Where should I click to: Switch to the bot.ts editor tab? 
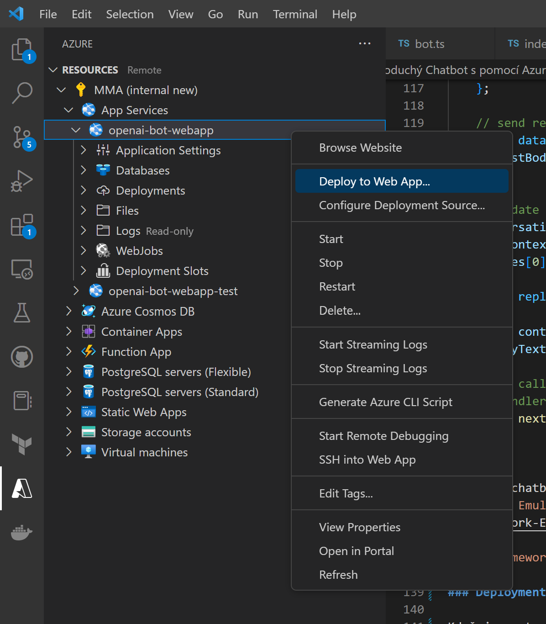point(440,44)
